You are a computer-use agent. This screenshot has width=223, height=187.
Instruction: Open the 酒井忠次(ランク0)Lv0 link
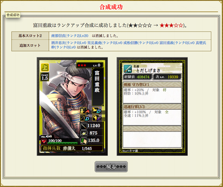[x=69, y=43]
